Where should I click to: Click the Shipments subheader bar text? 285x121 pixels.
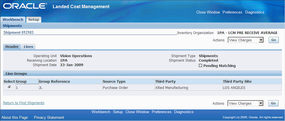pos(12,26)
